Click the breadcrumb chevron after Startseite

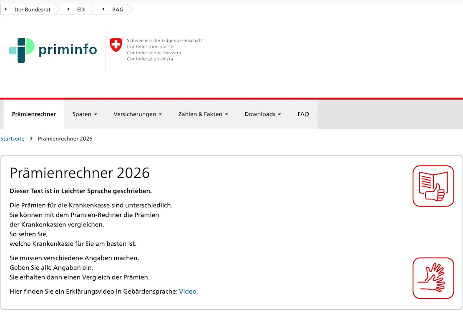click(31, 138)
